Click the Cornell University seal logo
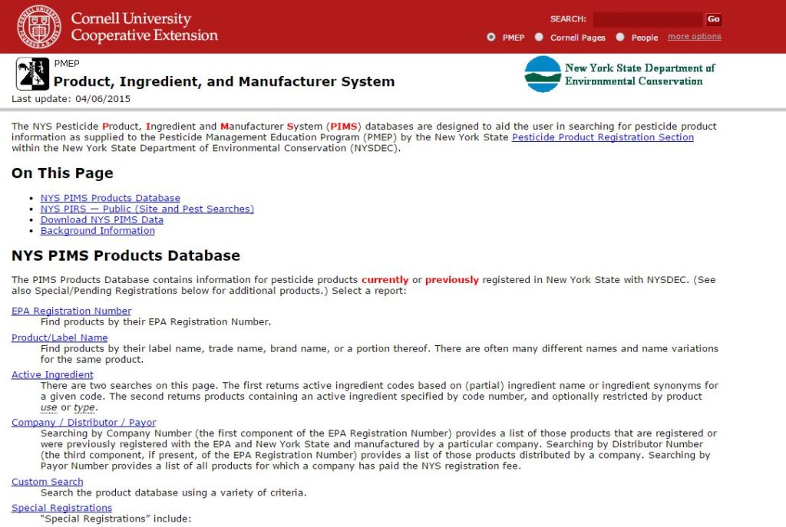Image resolution: width=786 pixels, height=527 pixels. 39,27
